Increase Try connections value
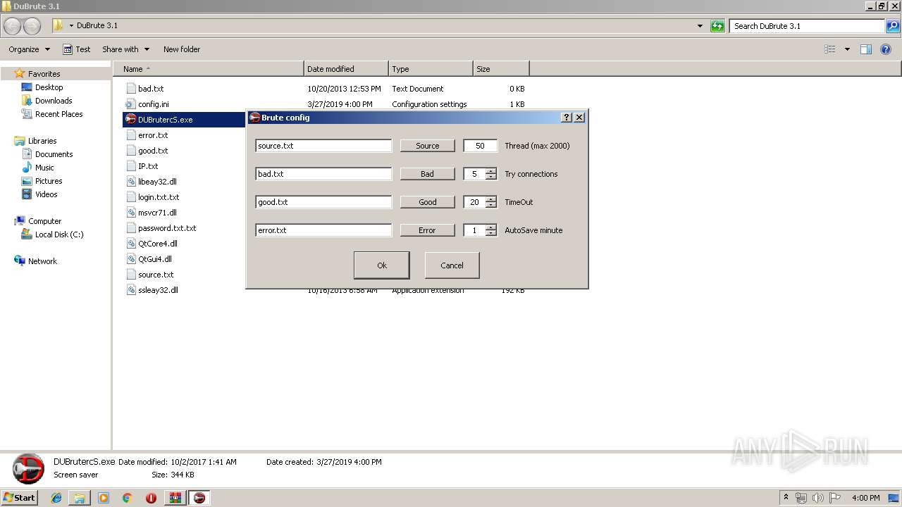902x507 pixels. pyautogui.click(x=490, y=171)
